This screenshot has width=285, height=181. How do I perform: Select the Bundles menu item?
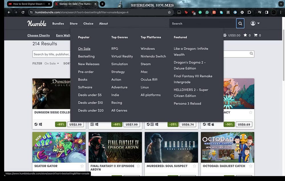58,23
